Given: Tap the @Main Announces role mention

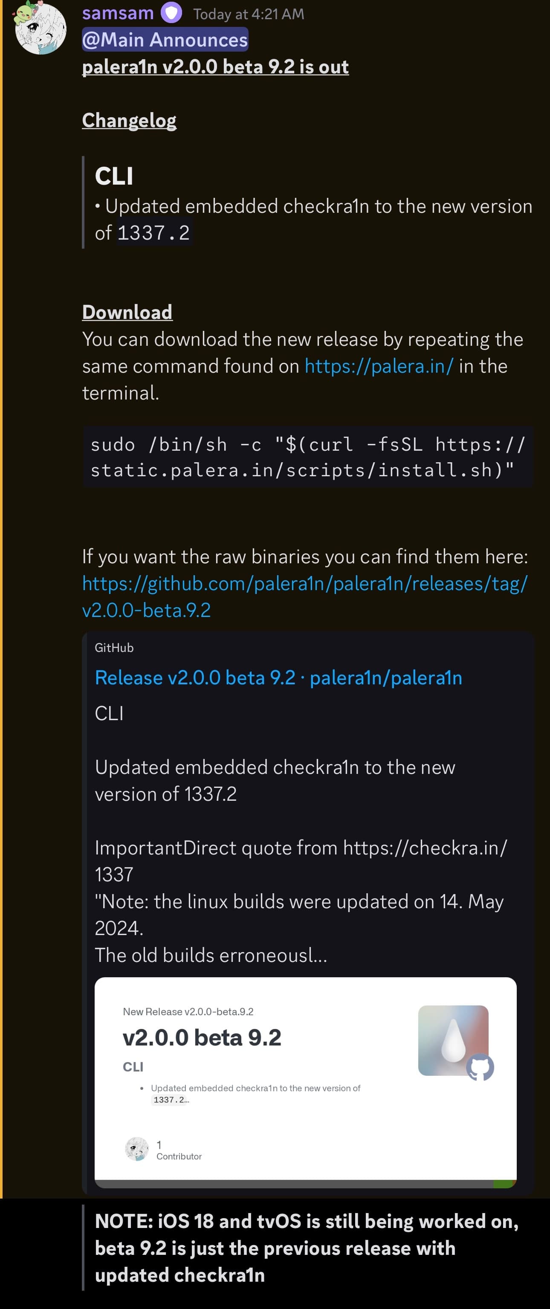Looking at the screenshot, I should point(165,40).
